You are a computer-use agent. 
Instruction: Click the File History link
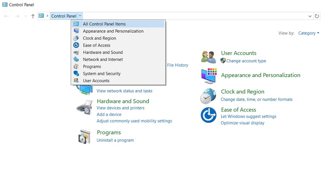(178, 65)
